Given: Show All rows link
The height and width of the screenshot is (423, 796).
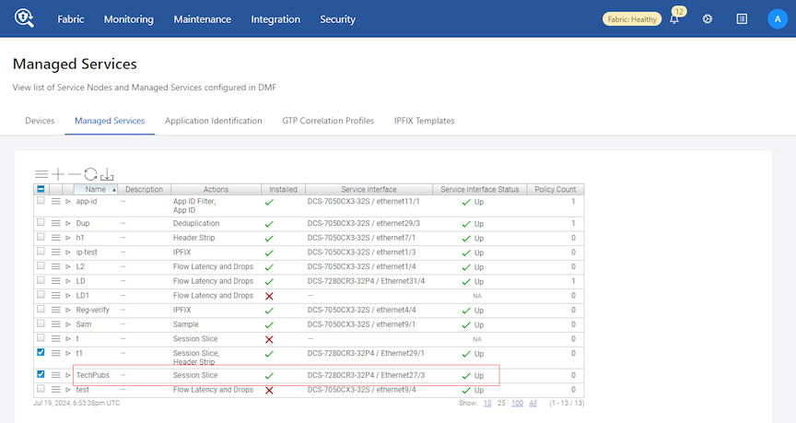Looking at the screenshot, I should pos(533,404).
